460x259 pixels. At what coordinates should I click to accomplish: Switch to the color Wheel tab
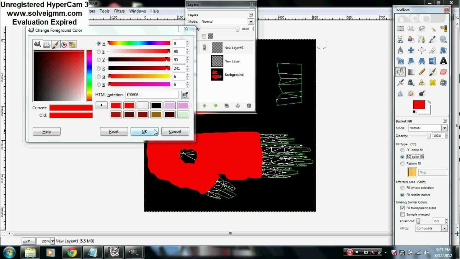64,44
